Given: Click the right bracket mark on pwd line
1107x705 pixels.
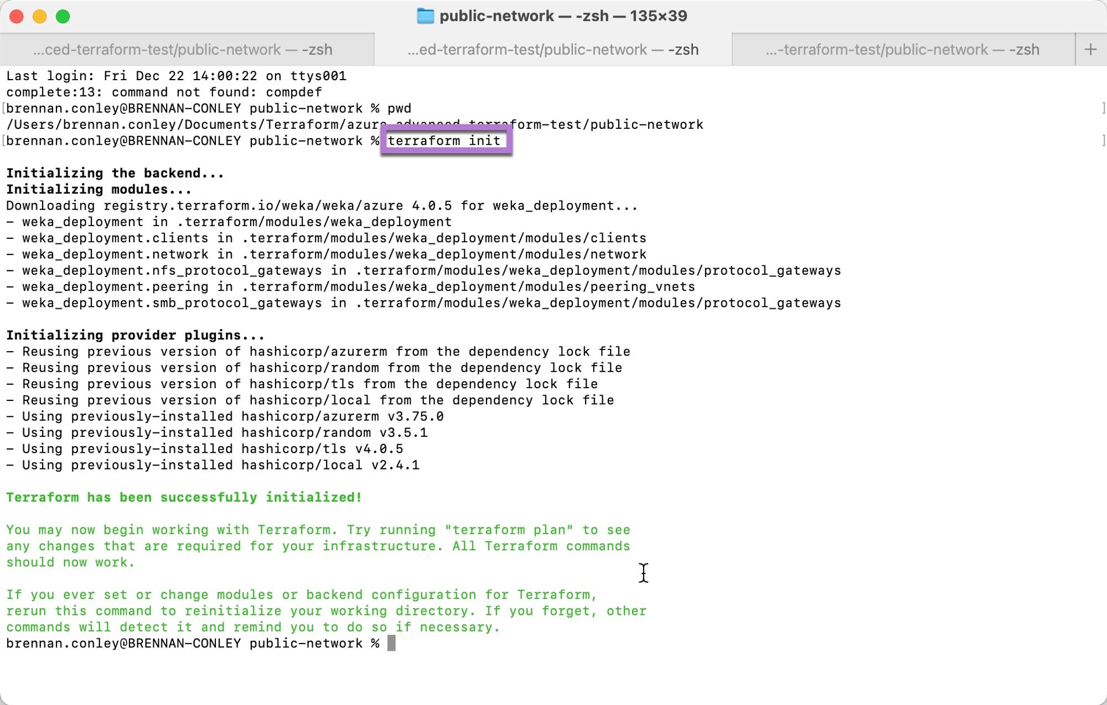Looking at the screenshot, I should (x=1103, y=108).
